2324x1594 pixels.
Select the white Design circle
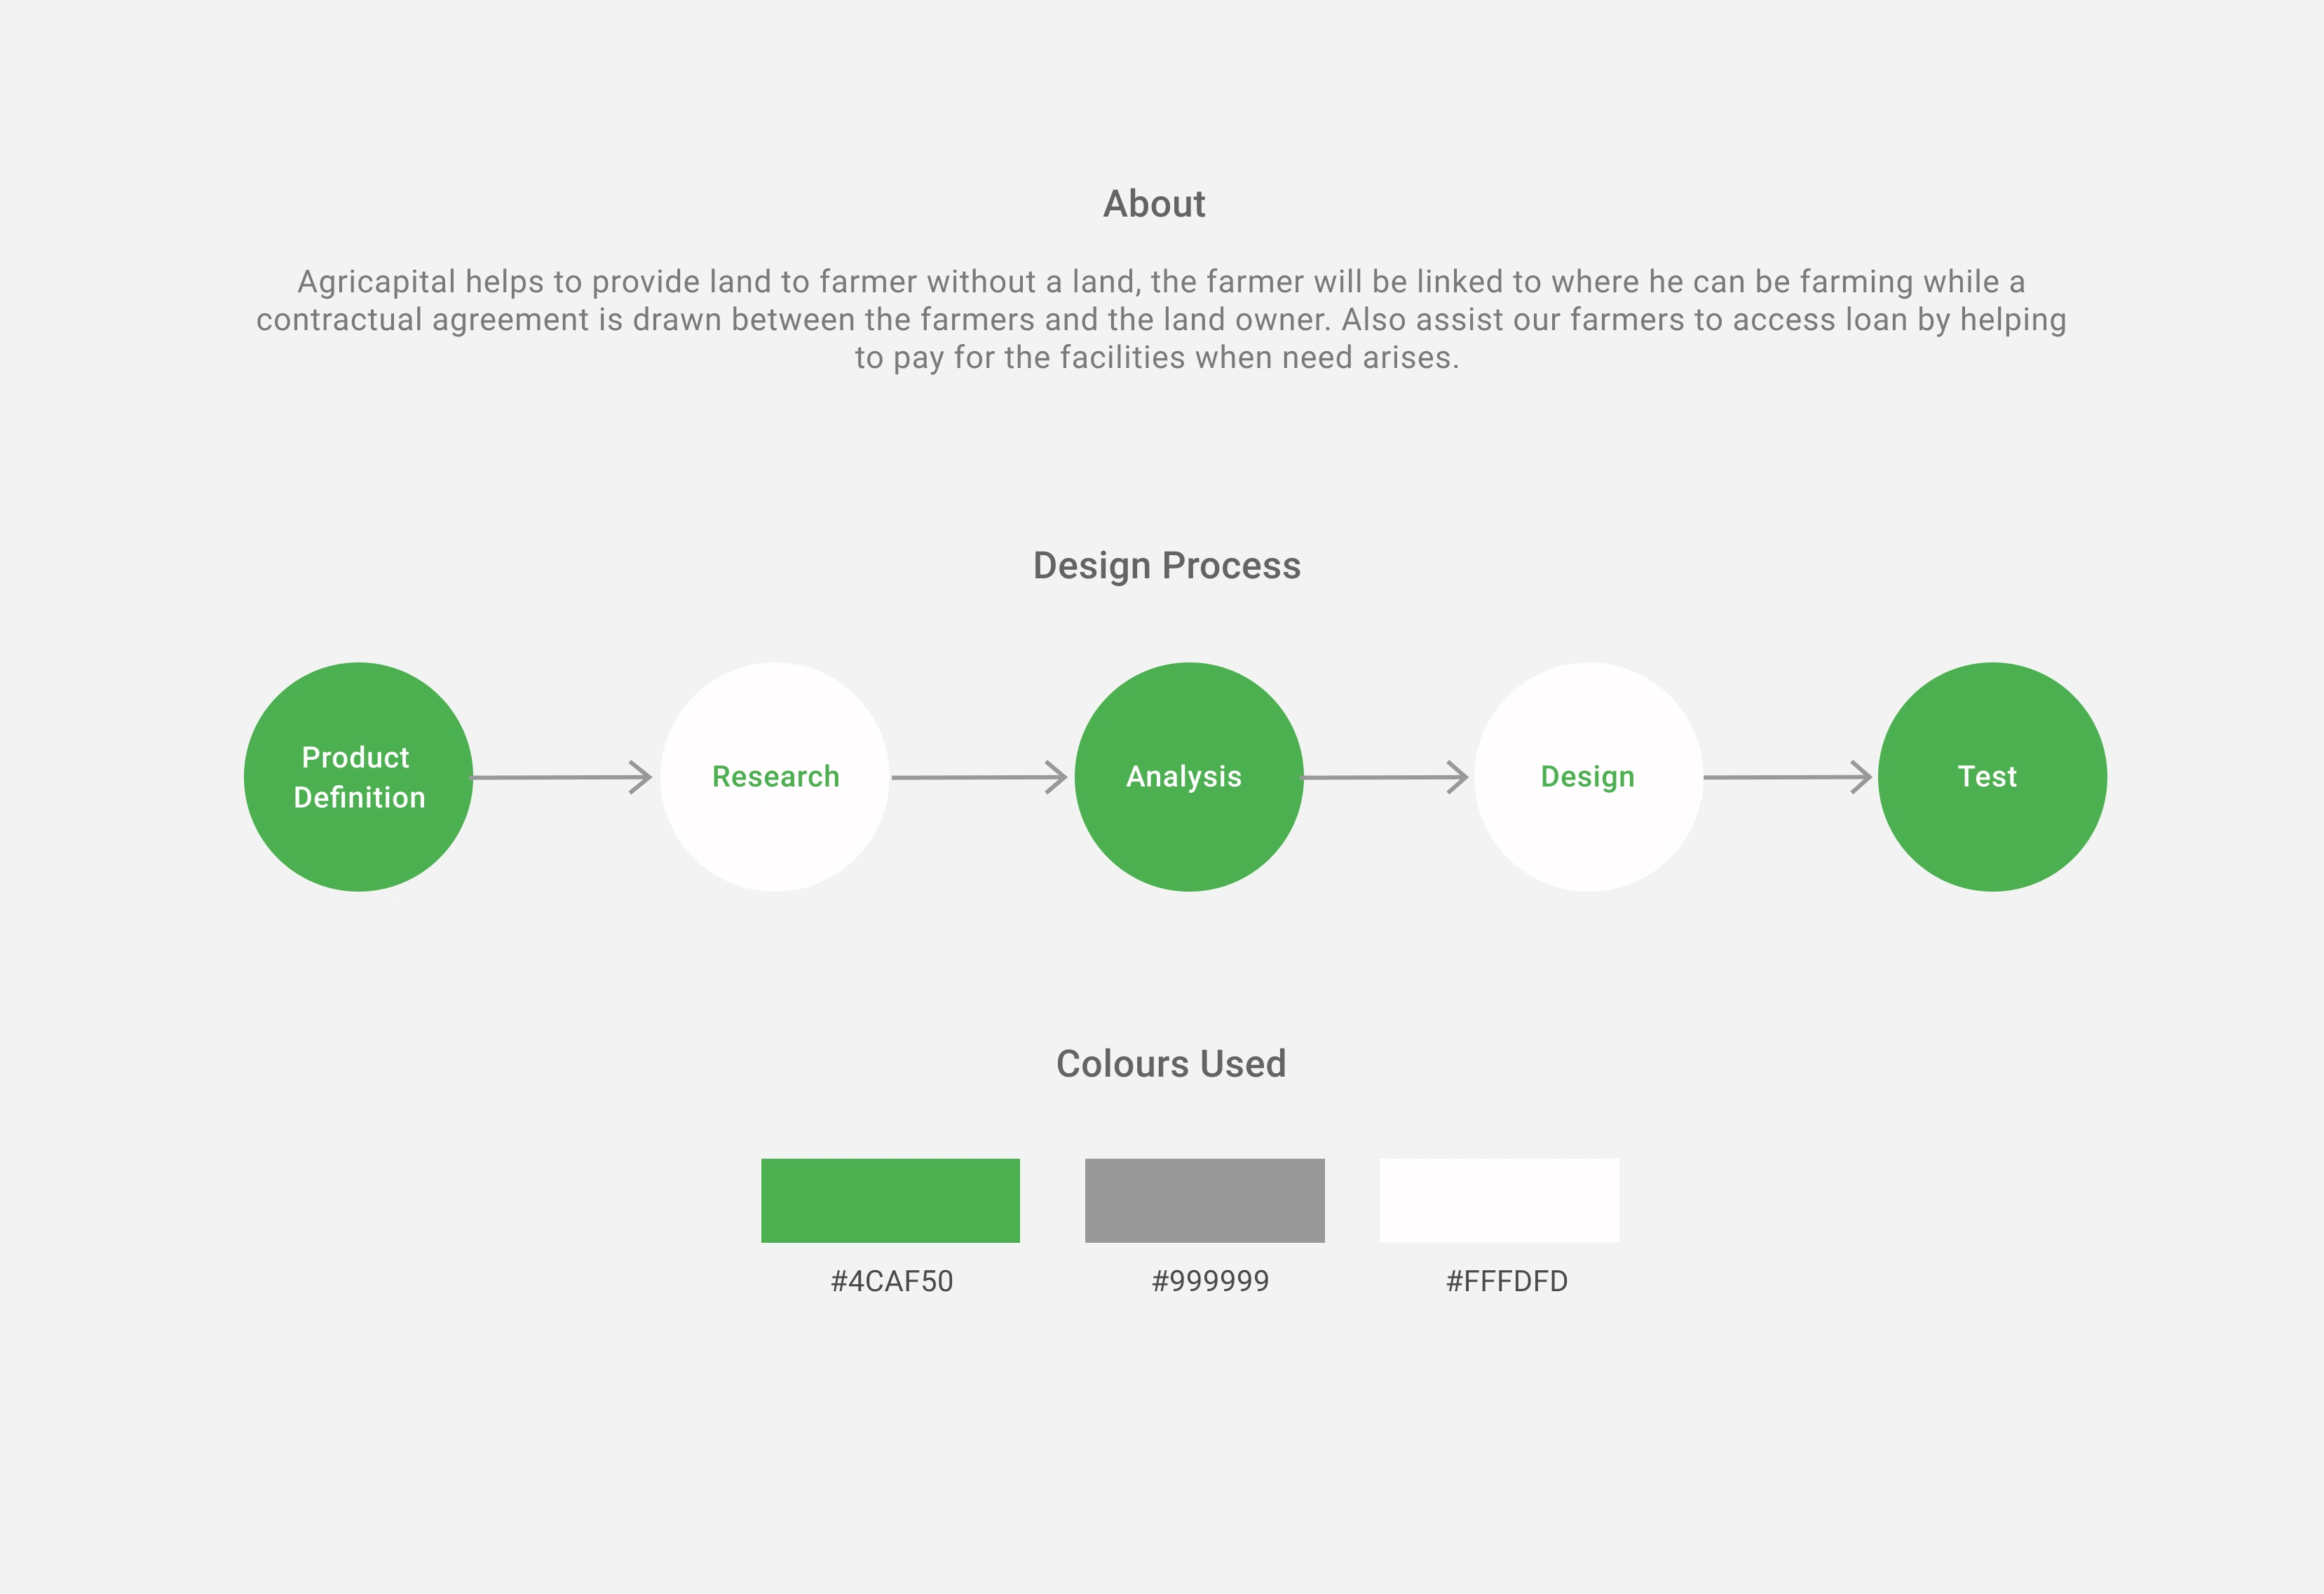tap(1589, 777)
